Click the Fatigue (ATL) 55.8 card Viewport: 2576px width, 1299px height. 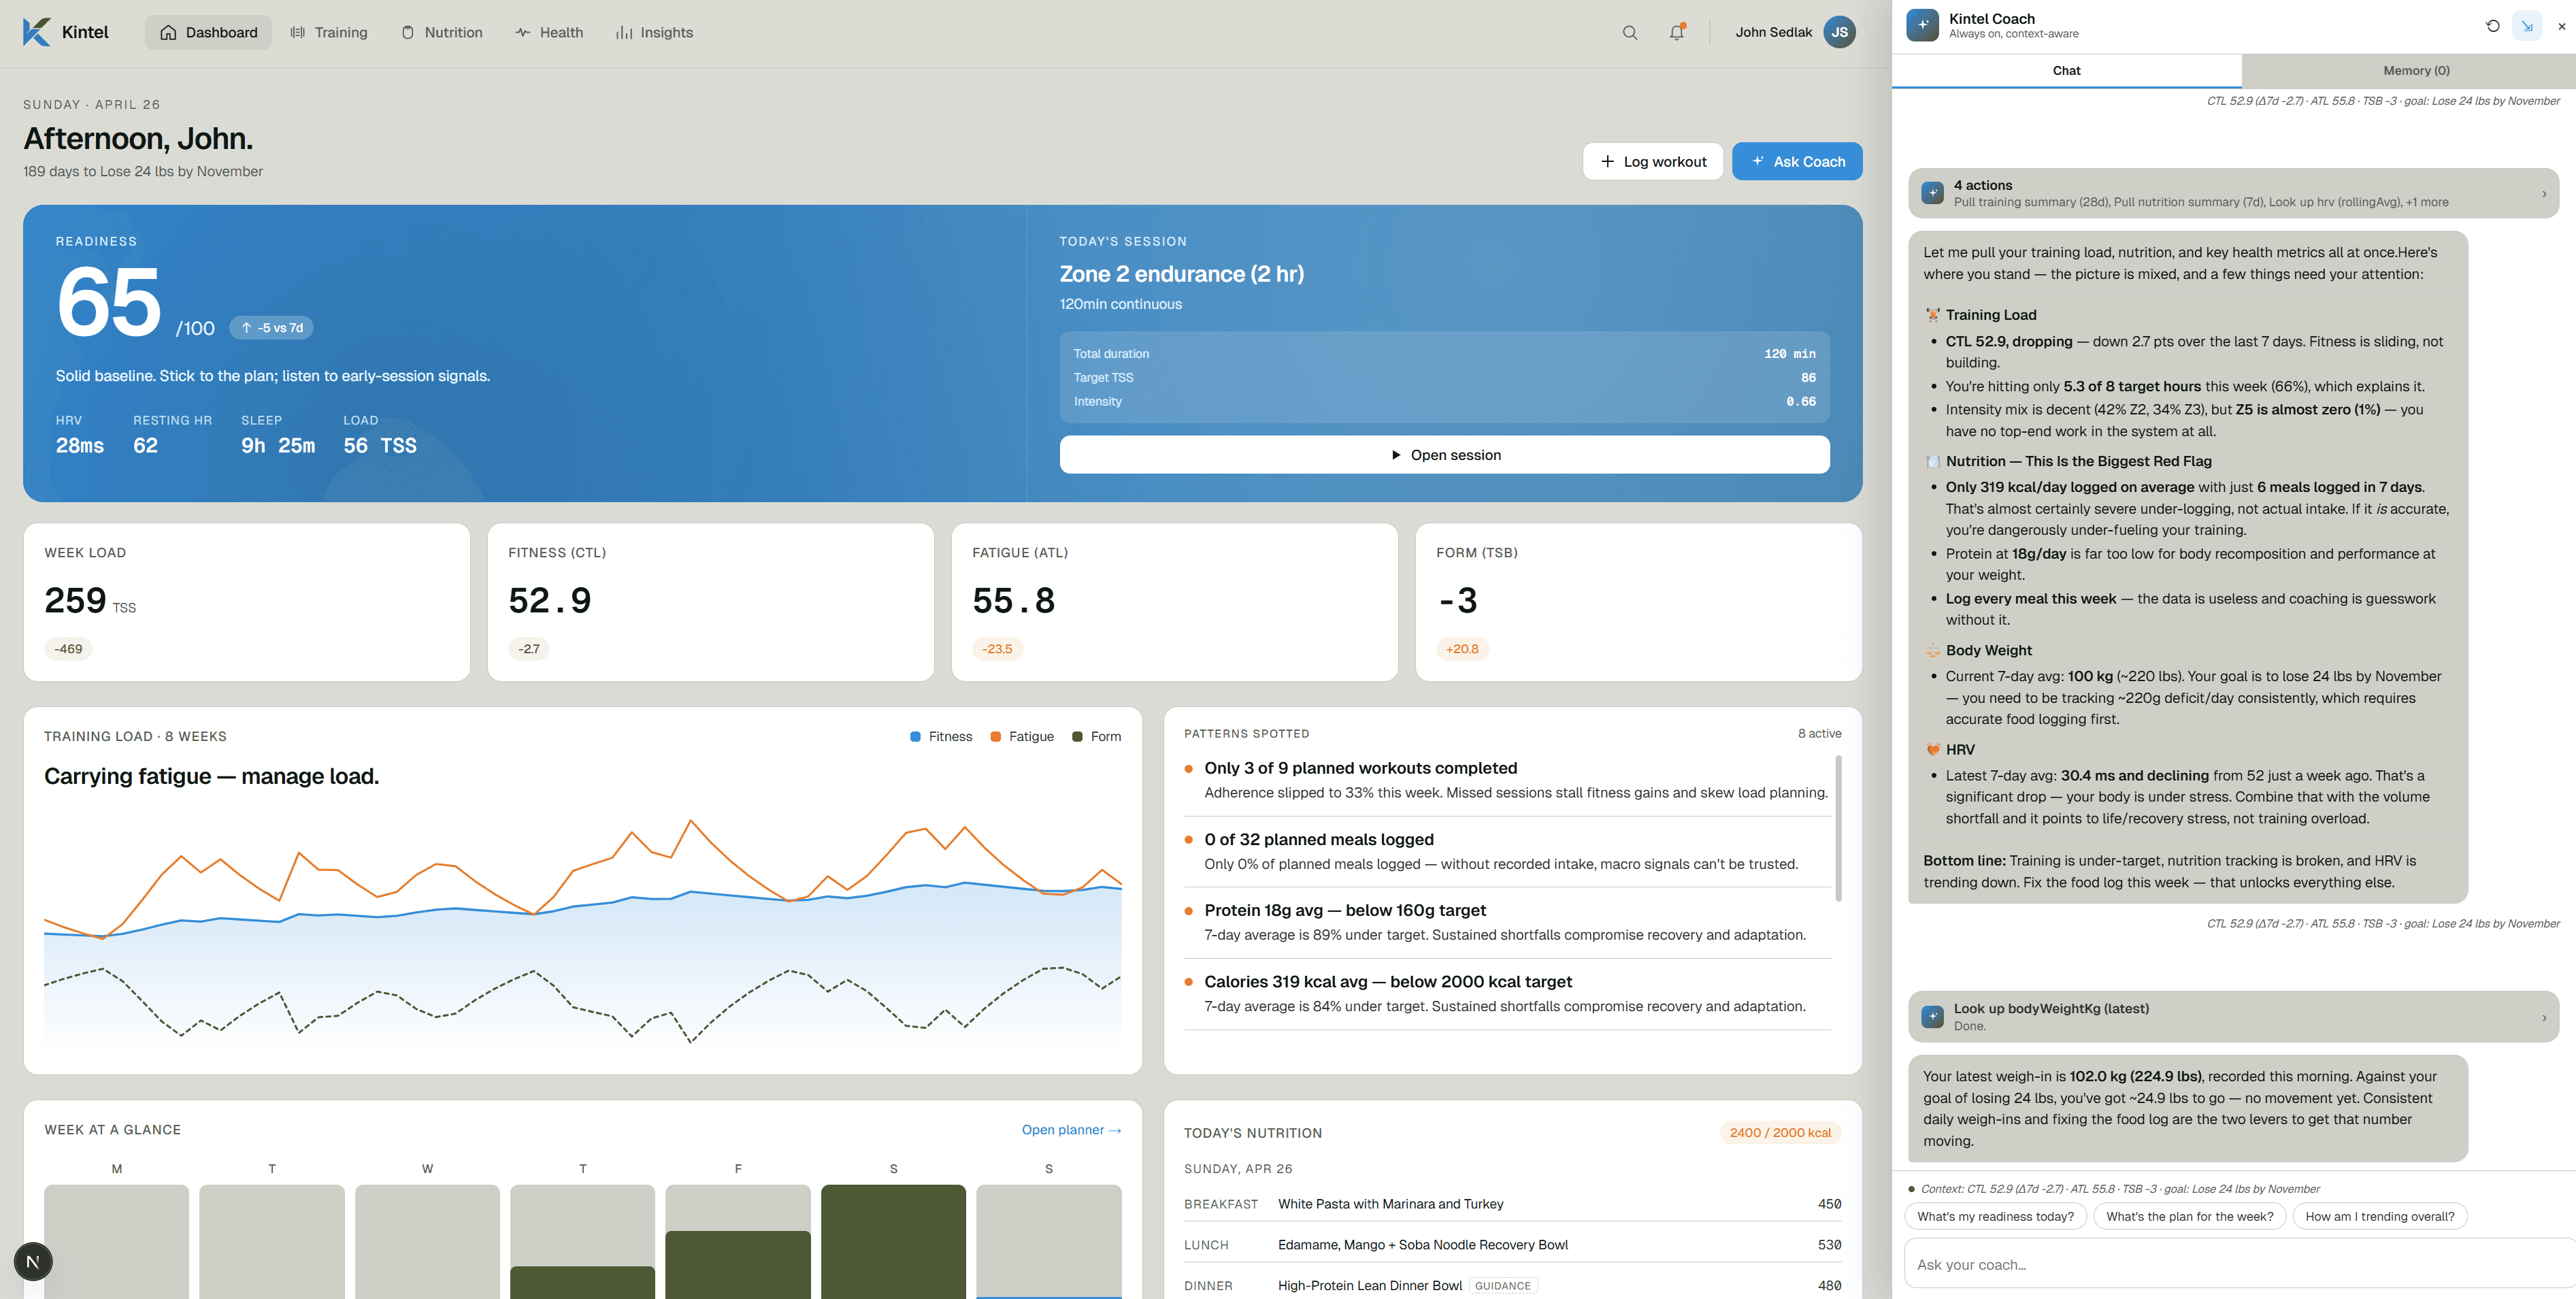1174,602
